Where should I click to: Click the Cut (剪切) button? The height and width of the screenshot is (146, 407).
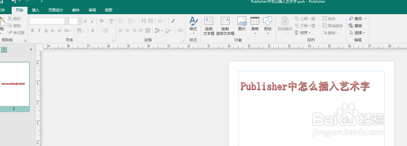point(14,19)
